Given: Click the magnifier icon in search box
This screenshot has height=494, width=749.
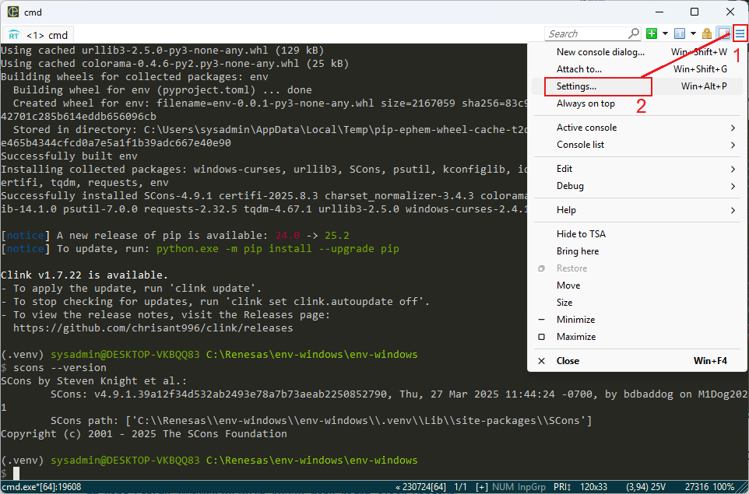Looking at the screenshot, I should [634, 33].
